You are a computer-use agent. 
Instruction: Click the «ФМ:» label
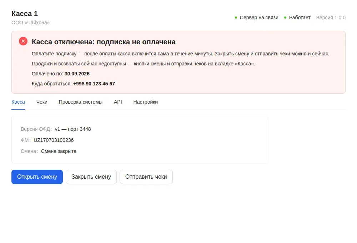26,140
